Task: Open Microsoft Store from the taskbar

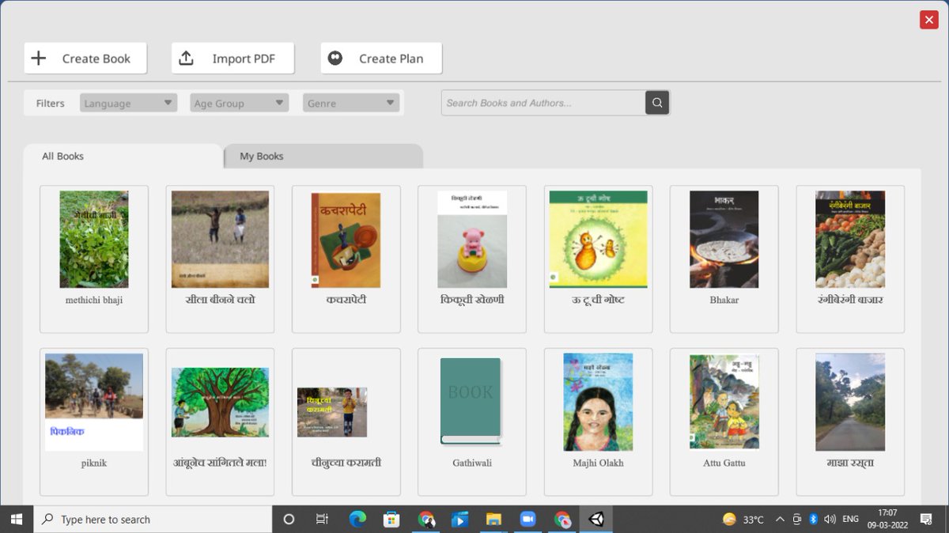Action: pyautogui.click(x=391, y=520)
